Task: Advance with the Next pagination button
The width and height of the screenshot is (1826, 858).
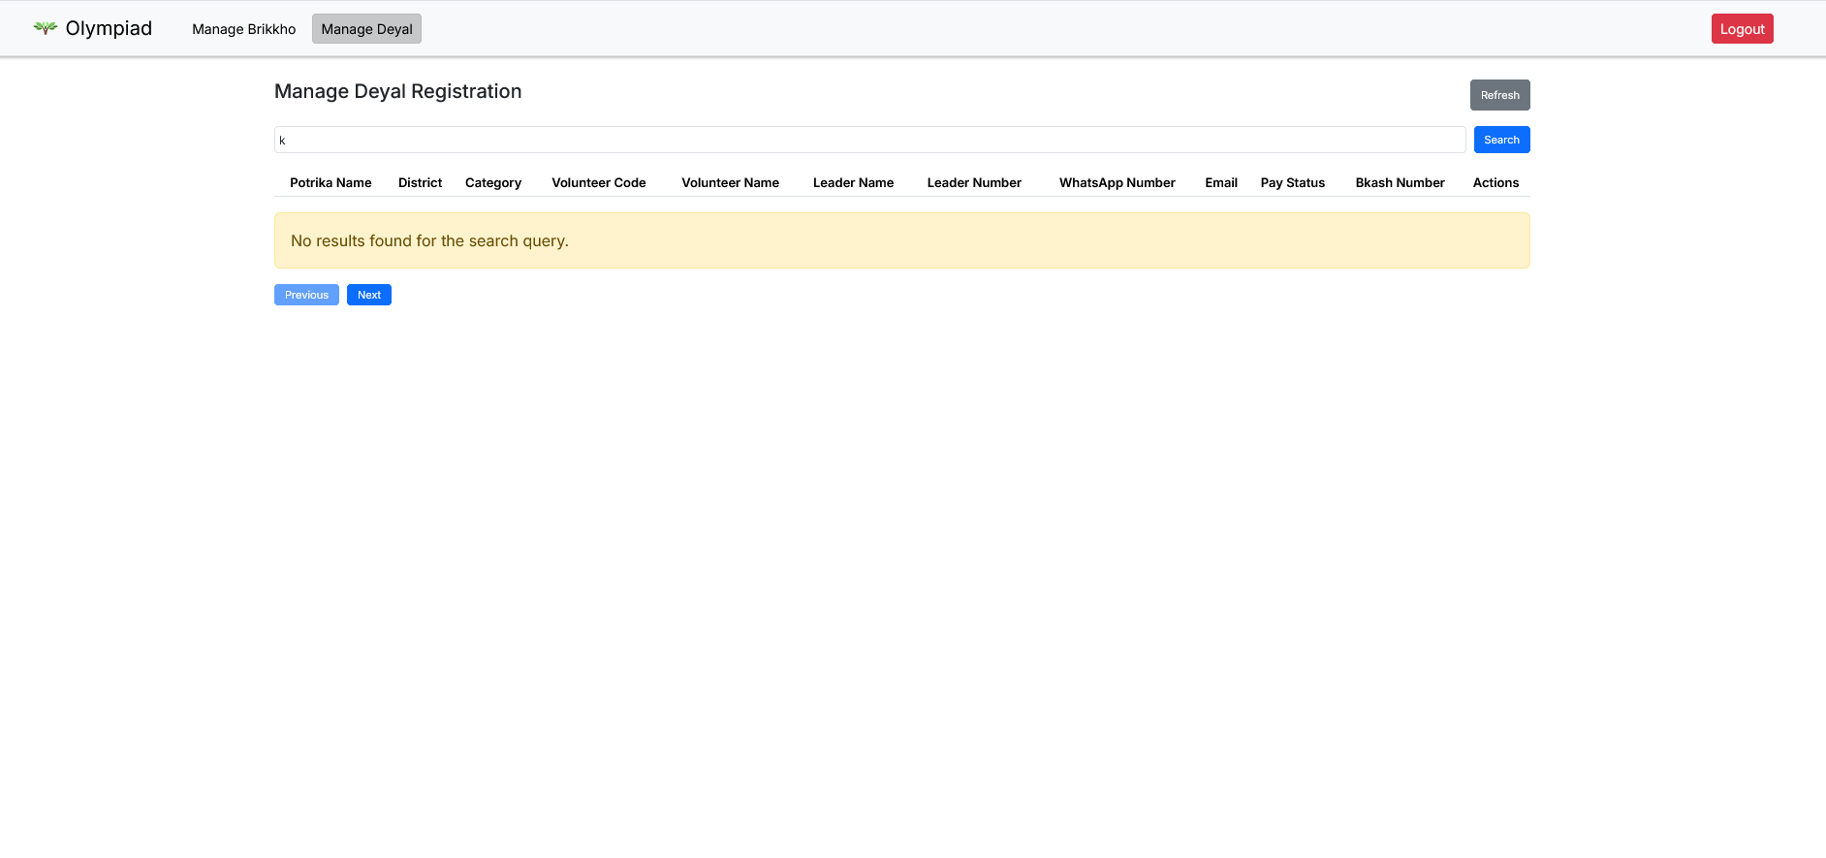Action: pyautogui.click(x=369, y=295)
